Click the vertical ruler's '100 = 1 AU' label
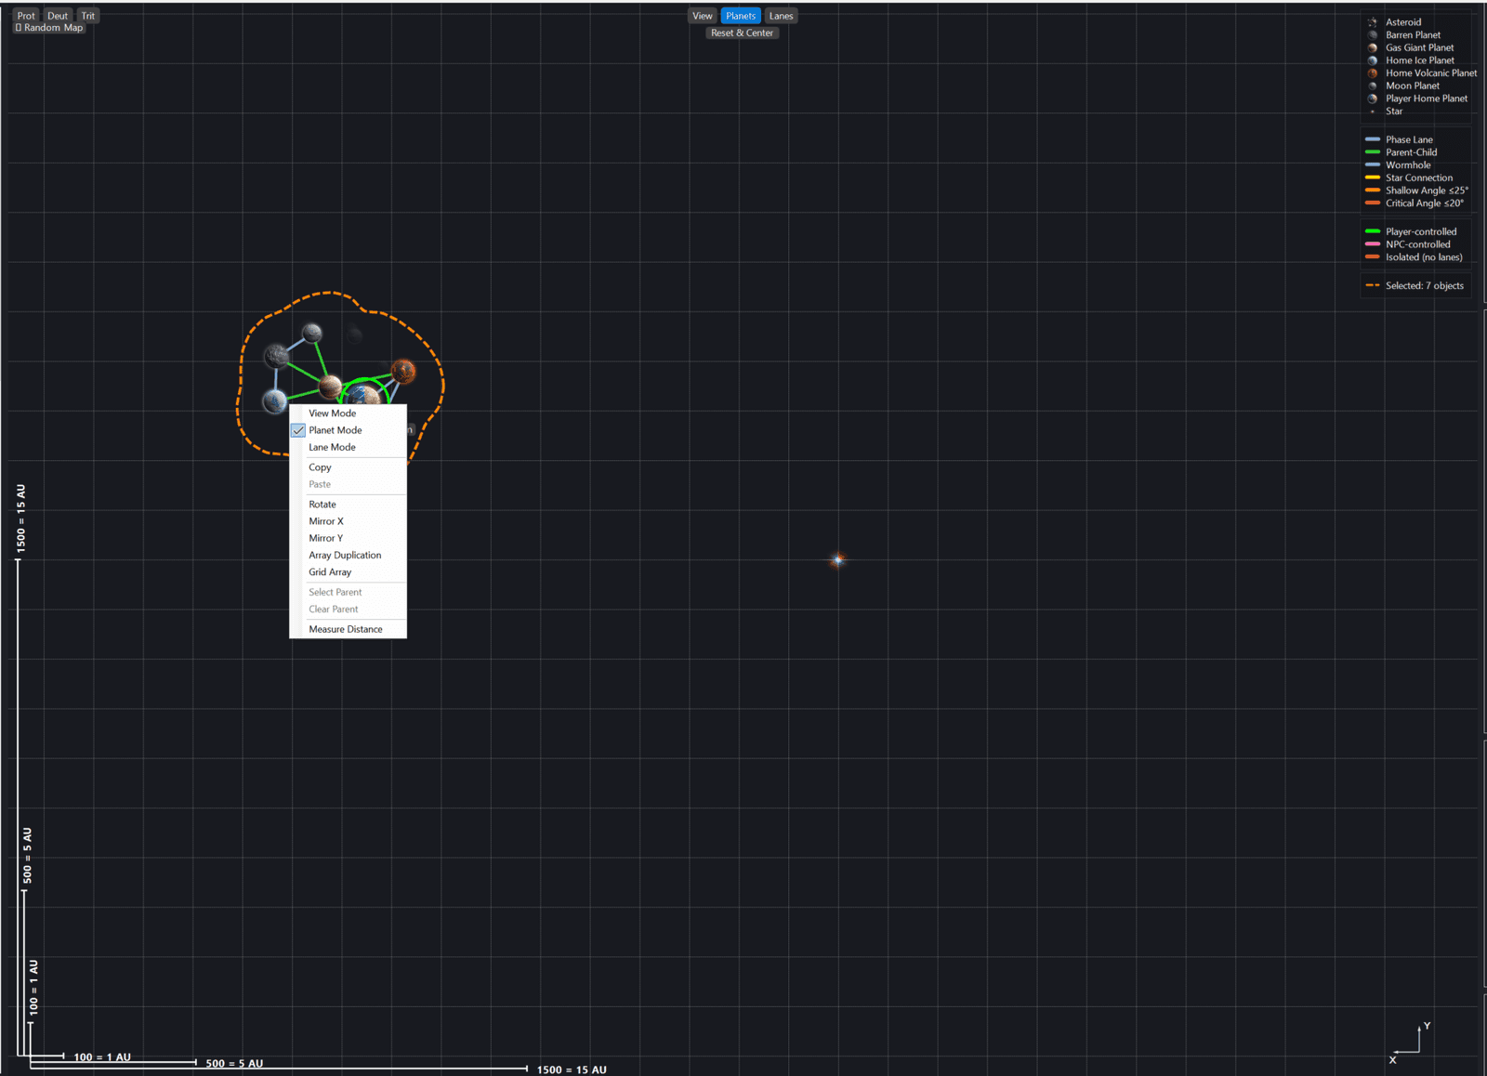 tap(34, 987)
